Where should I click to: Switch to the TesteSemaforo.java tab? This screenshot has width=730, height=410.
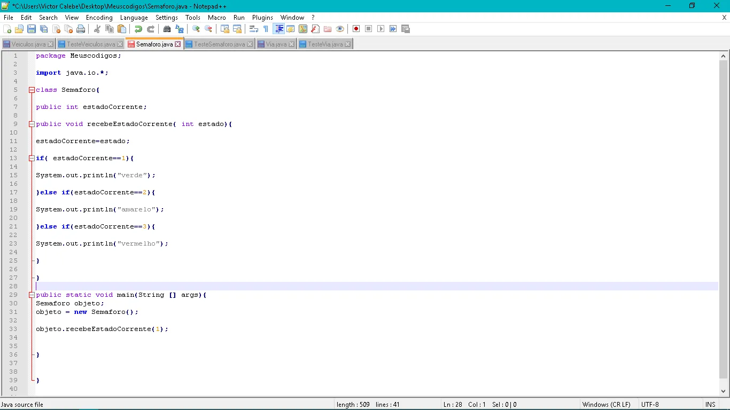[x=219, y=44]
